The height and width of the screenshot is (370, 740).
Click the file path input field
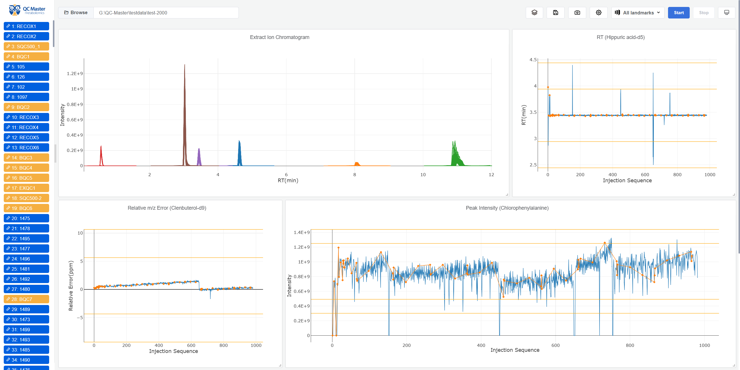(166, 13)
